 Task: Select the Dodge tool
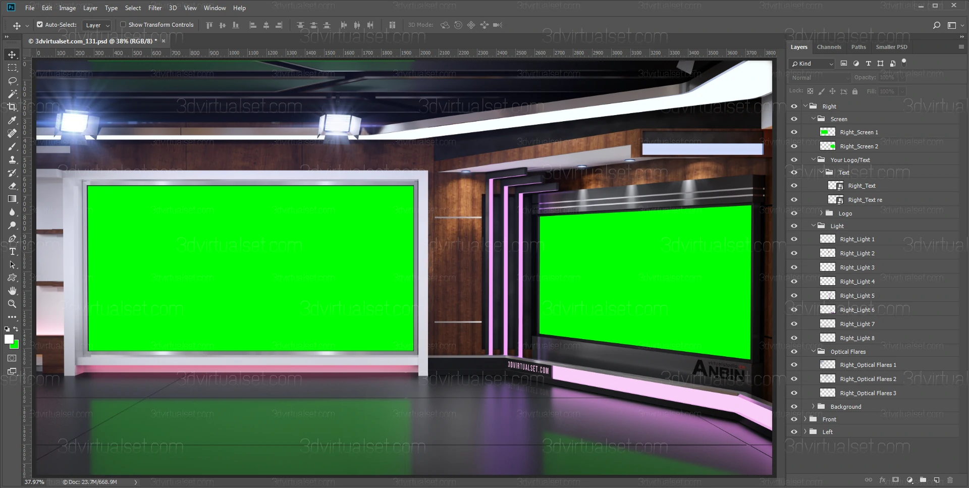[12, 225]
